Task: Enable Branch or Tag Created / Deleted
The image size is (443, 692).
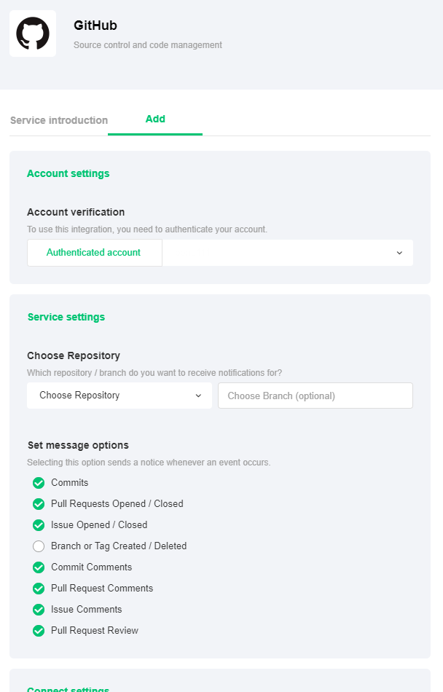Action: (39, 546)
